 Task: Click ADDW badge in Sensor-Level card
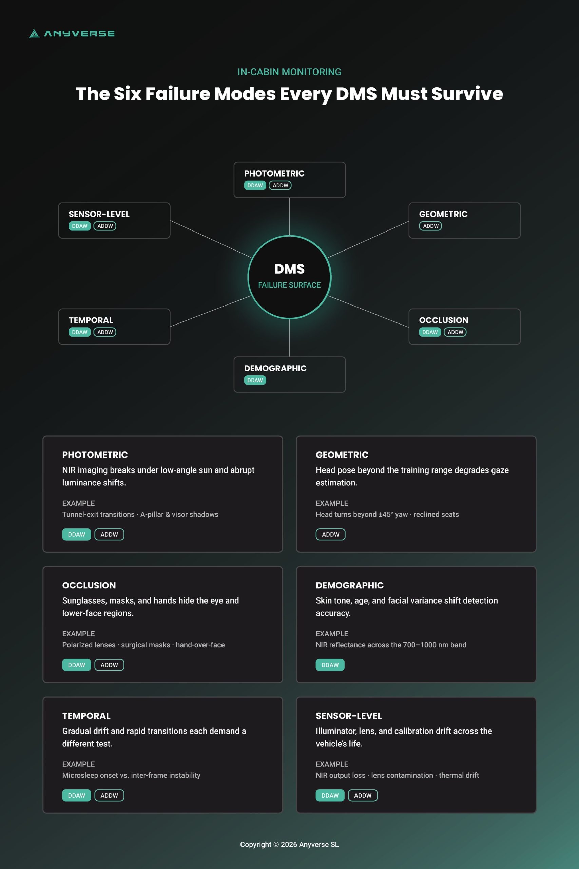click(x=363, y=795)
